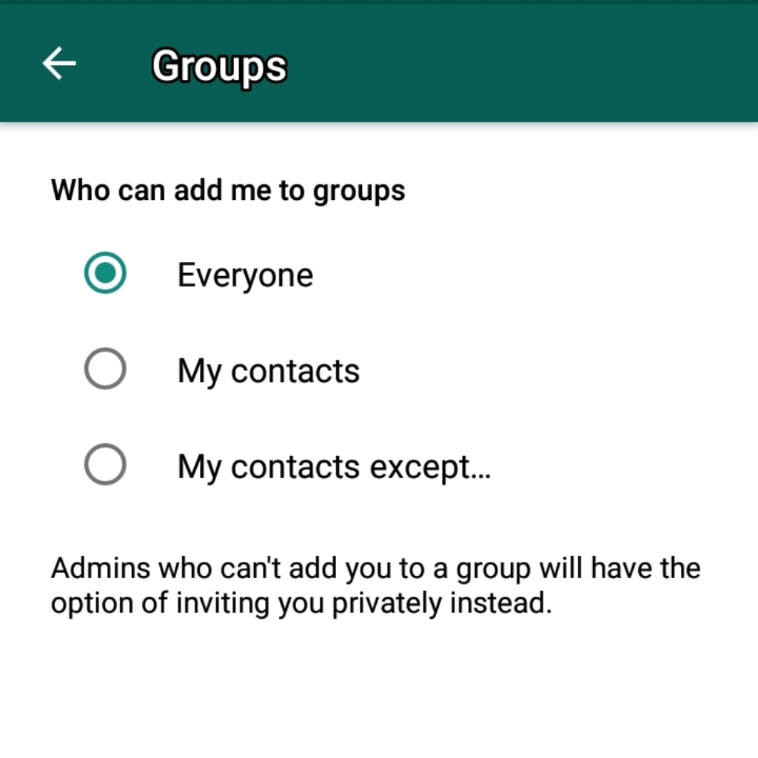Click the word 'privately' in the footer note
The height and width of the screenshot is (758, 758).
point(386,604)
